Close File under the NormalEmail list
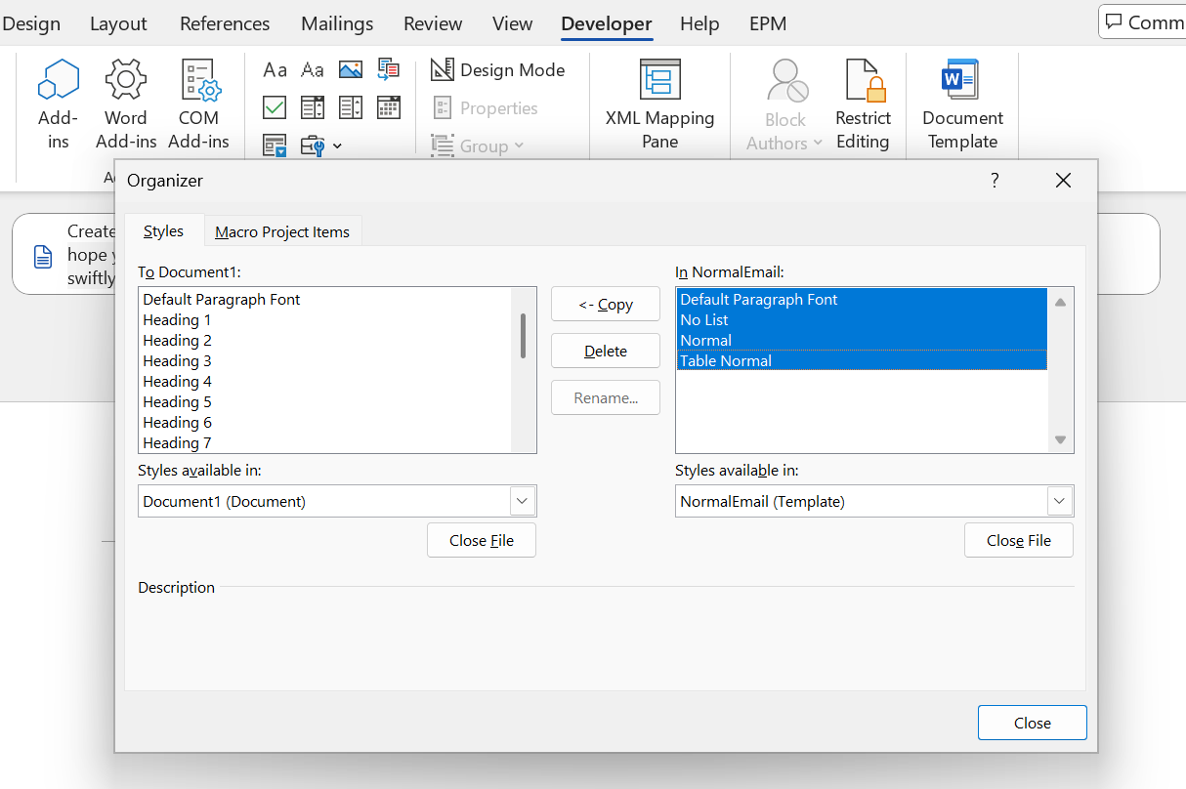This screenshot has height=789, width=1186. [1019, 541]
